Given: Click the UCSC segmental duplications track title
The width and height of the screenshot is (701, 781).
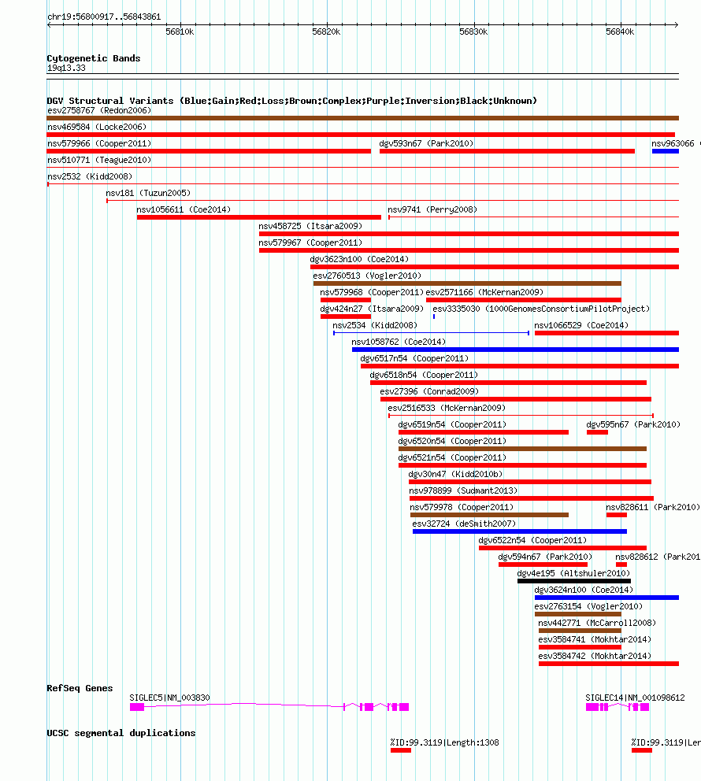Looking at the screenshot, I should pos(121,733).
